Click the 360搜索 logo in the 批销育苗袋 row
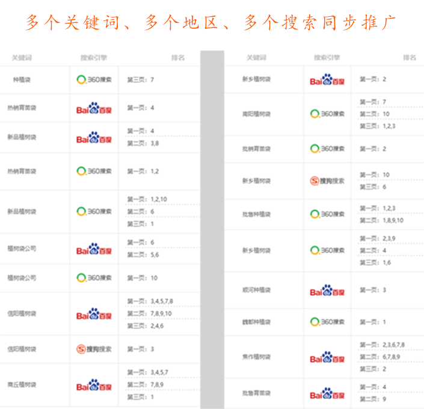The image size is (424, 409). point(327,149)
